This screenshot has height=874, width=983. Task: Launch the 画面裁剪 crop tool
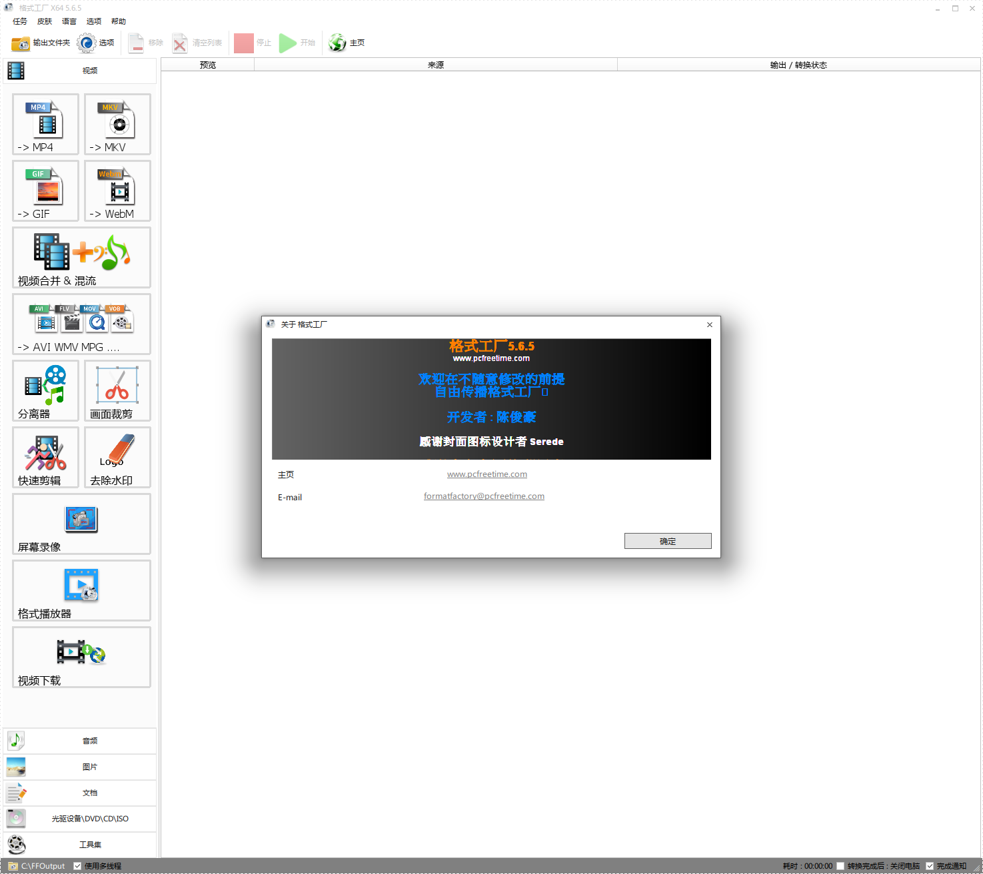point(117,391)
